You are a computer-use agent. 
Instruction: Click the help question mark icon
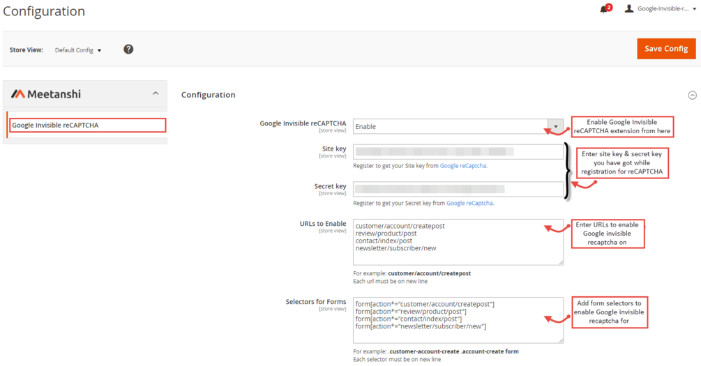pyautogui.click(x=128, y=49)
